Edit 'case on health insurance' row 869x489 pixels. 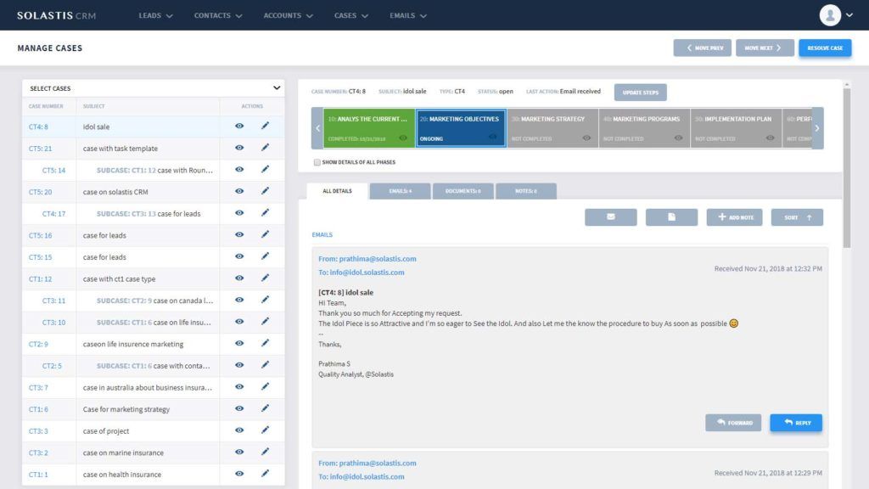click(x=265, y=474)
